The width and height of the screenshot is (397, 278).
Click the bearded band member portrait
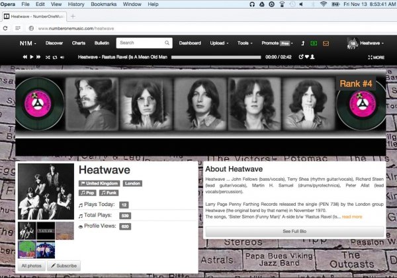[x=92, y=104]
